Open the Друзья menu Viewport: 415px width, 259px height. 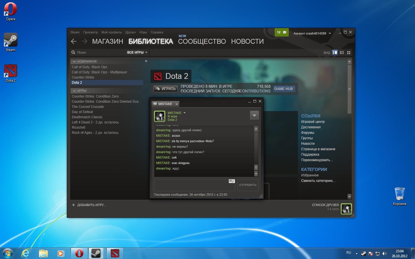(x=131, y=32)
